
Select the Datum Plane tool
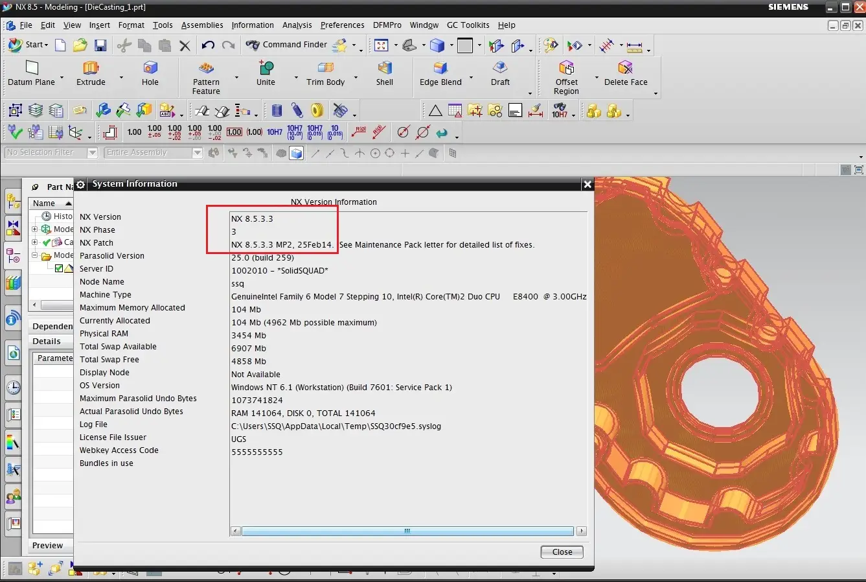[31, 73]
